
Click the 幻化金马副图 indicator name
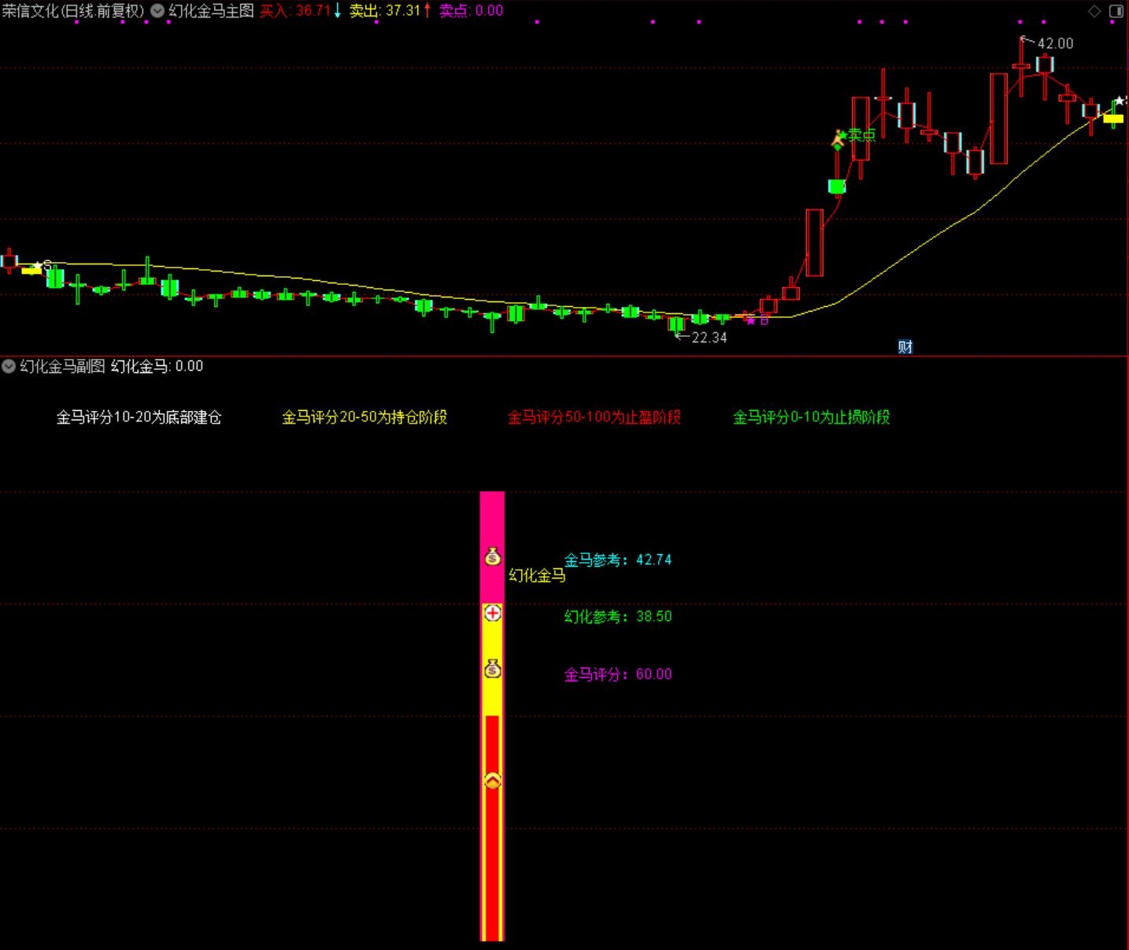pyautogui.click(x=62, y=366)
